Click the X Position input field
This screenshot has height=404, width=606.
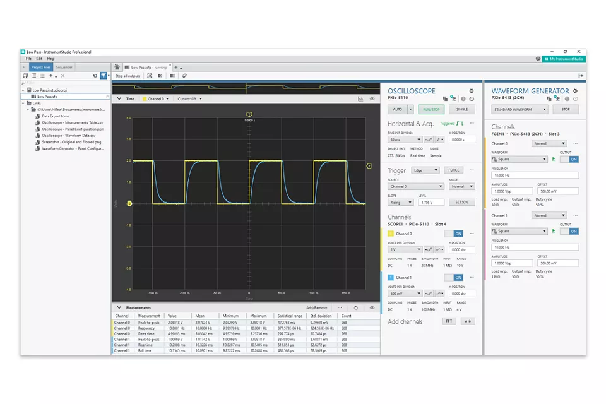click(x=462, y=139)
